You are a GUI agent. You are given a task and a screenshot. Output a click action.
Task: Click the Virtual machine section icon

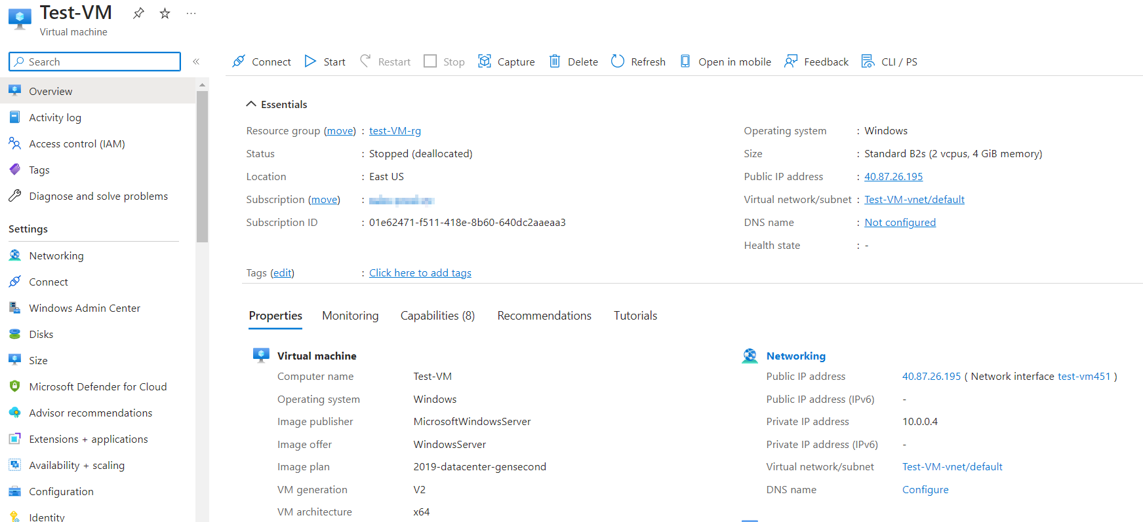pyautogui.click(x=261, y=356)
